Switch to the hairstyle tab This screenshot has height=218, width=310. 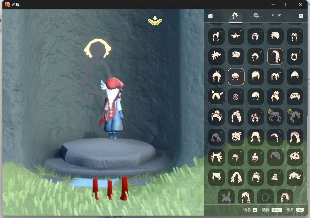click(235, 16)
